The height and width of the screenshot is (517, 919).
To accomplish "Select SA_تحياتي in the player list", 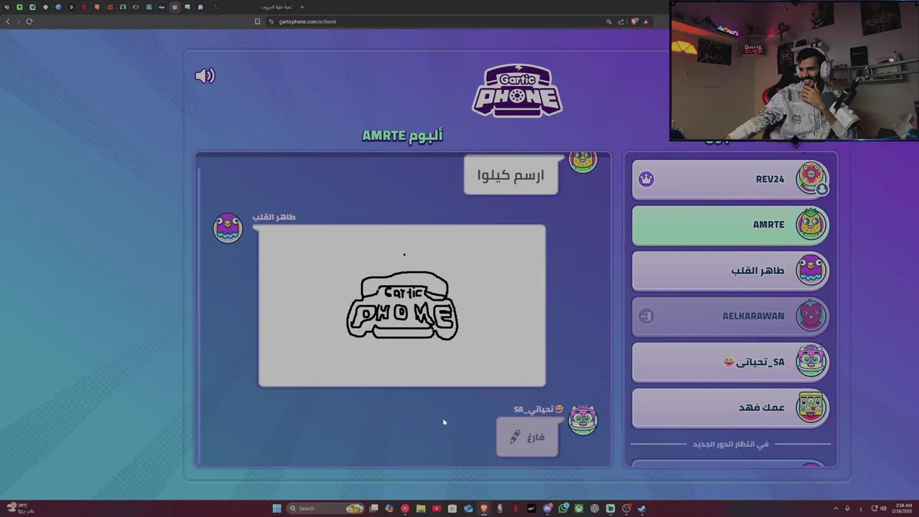I will pyautogui.click(x=730, y=362).
